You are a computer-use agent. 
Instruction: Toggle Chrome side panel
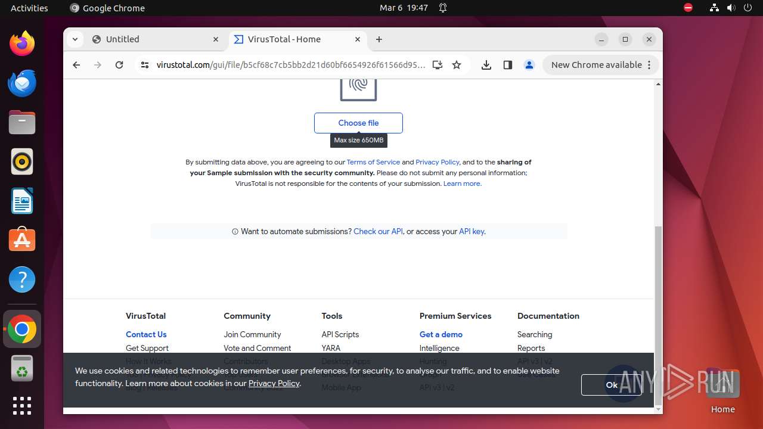click(x=508, y=65)
